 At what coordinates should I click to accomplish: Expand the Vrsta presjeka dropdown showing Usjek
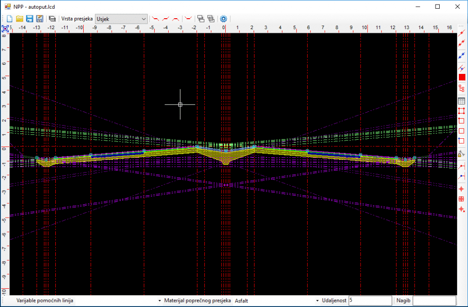click(x=144, y=19)
